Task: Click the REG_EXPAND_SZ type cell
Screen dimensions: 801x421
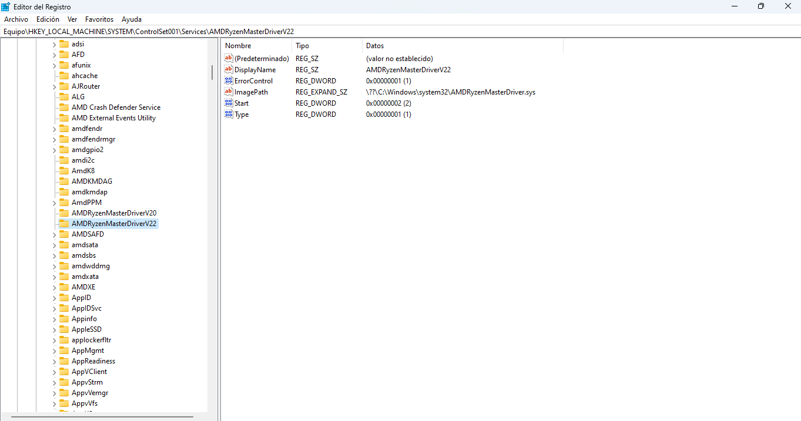Action: pyautogui.click(x=321, y=92)
